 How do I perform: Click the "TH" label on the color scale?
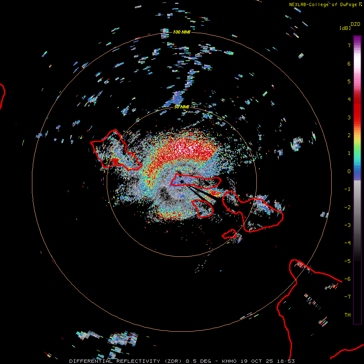pyautogui.click(x=347, y=315)
